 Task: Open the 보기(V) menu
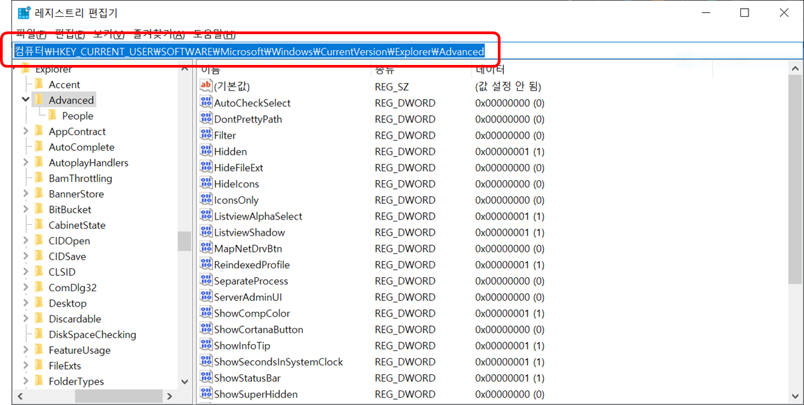click(109, 33)
